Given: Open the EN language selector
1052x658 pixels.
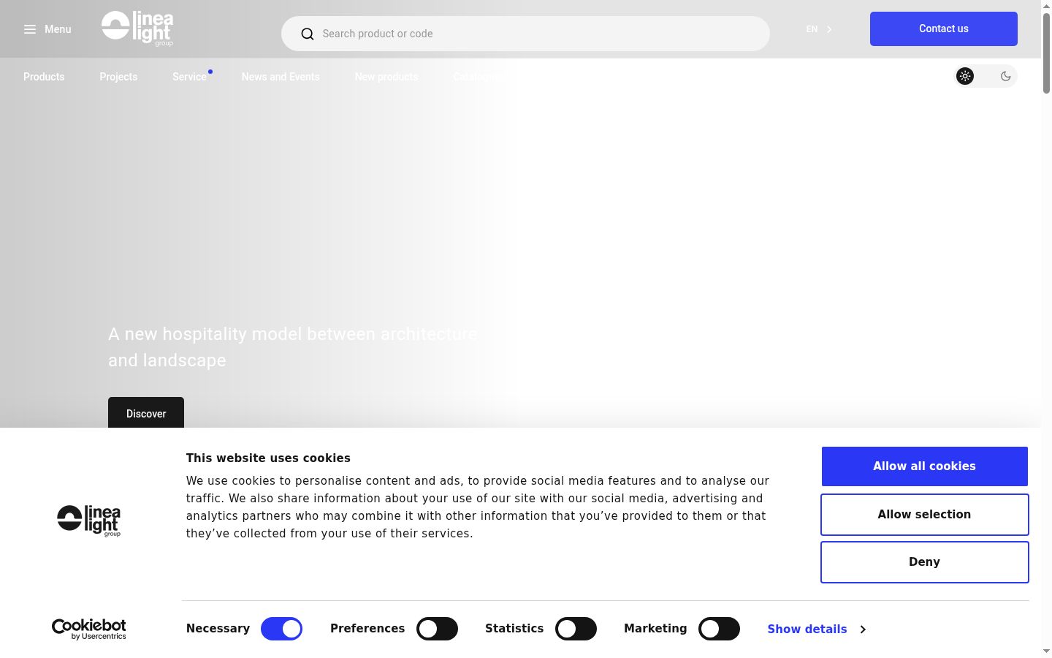Looking at the screenshot, I should [x=819, y=29].
